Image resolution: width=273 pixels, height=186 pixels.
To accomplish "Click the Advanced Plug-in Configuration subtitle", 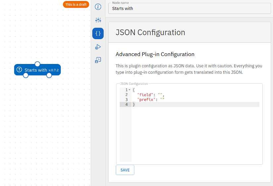I will 155,54.
